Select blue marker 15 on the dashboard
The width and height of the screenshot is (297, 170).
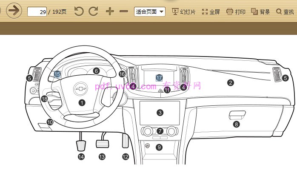pos(57,74)
